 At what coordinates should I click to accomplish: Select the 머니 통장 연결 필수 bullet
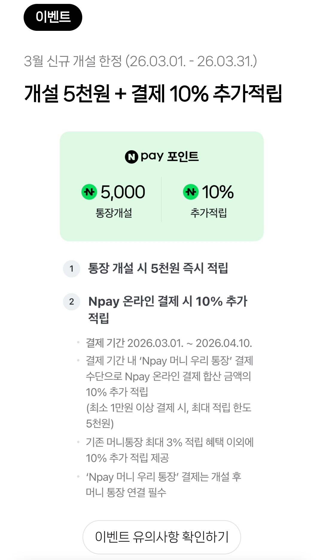click(x=163, y=484)
